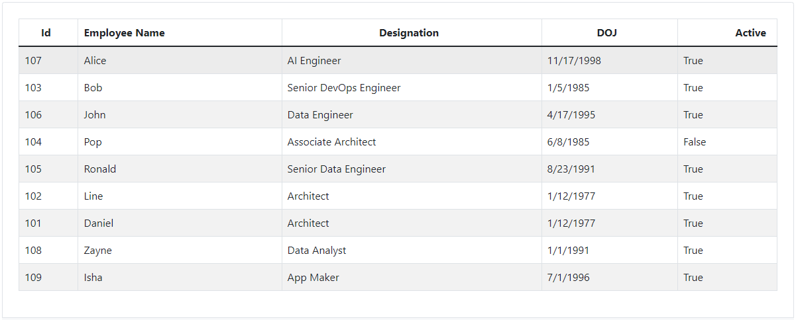Click the 8/23/1991 date cell
Viewport: 796px width, 320px height.
click(x=571, y=169)
